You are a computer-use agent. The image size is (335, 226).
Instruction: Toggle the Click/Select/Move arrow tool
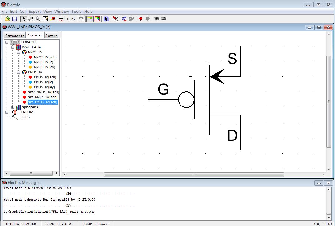pos(24,19)
